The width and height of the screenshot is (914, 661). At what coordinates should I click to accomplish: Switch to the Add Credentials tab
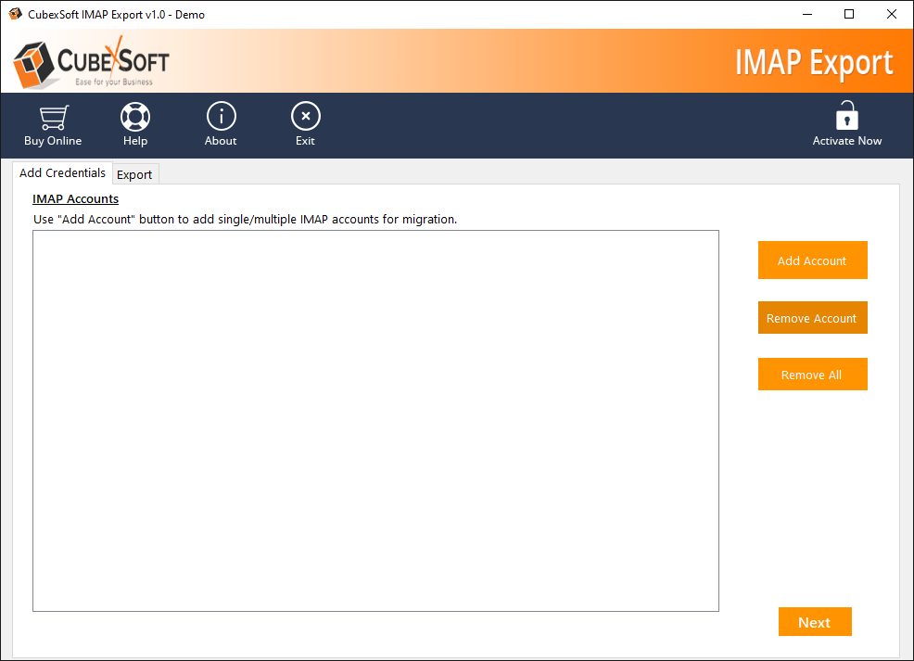[x=62, y=173]
